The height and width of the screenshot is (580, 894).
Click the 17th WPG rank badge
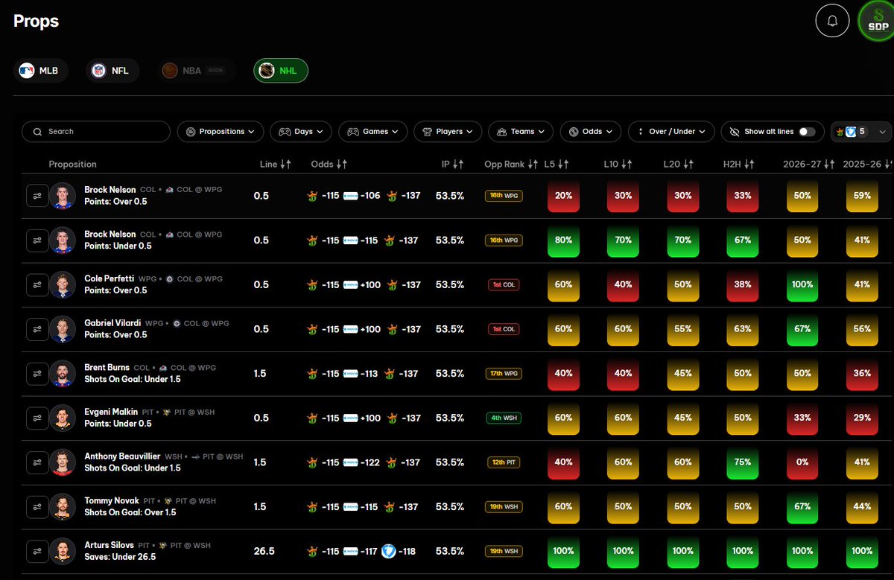pos(504,374)
